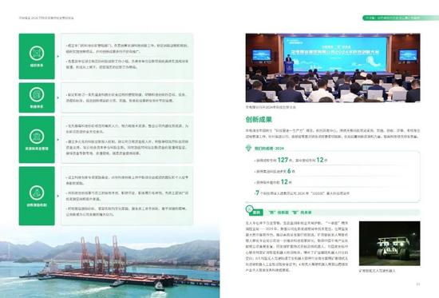Click the green chapter tab in the page header
The height and width of the screenshot is (298, 439).
pyautogui.click(x=401, y=18)
